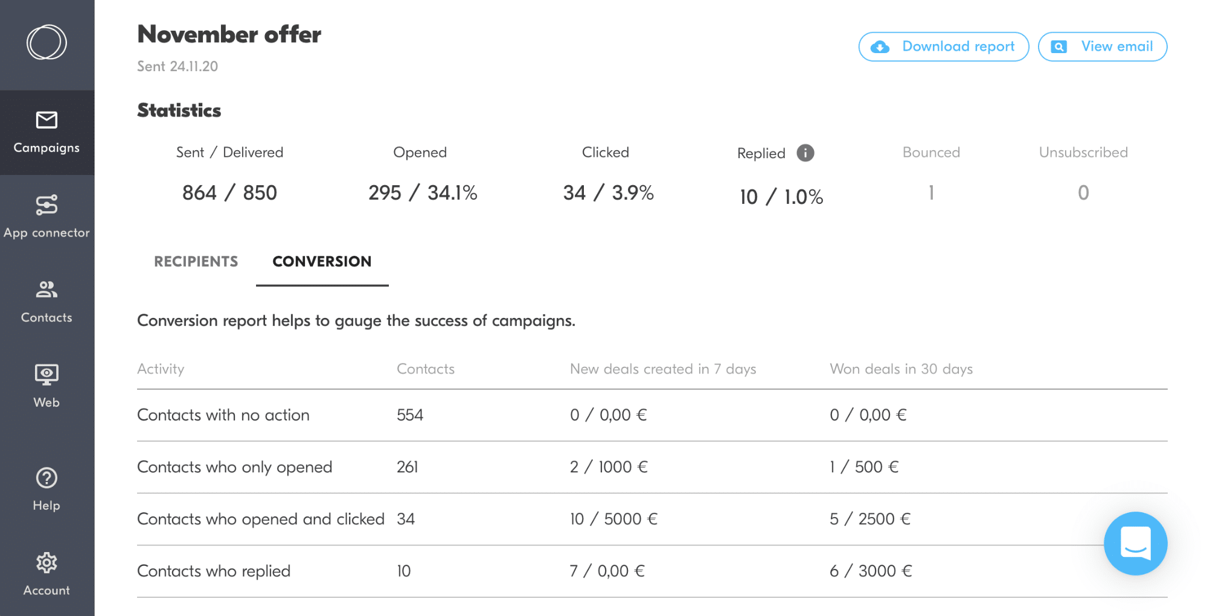Open the Help question mark icon
Image resolution: width=1207 pixels, height=616 pixels.
(x=46, y=478)
